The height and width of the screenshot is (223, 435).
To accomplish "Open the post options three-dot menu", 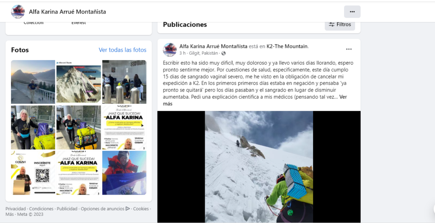I will [x=349, y=49].
